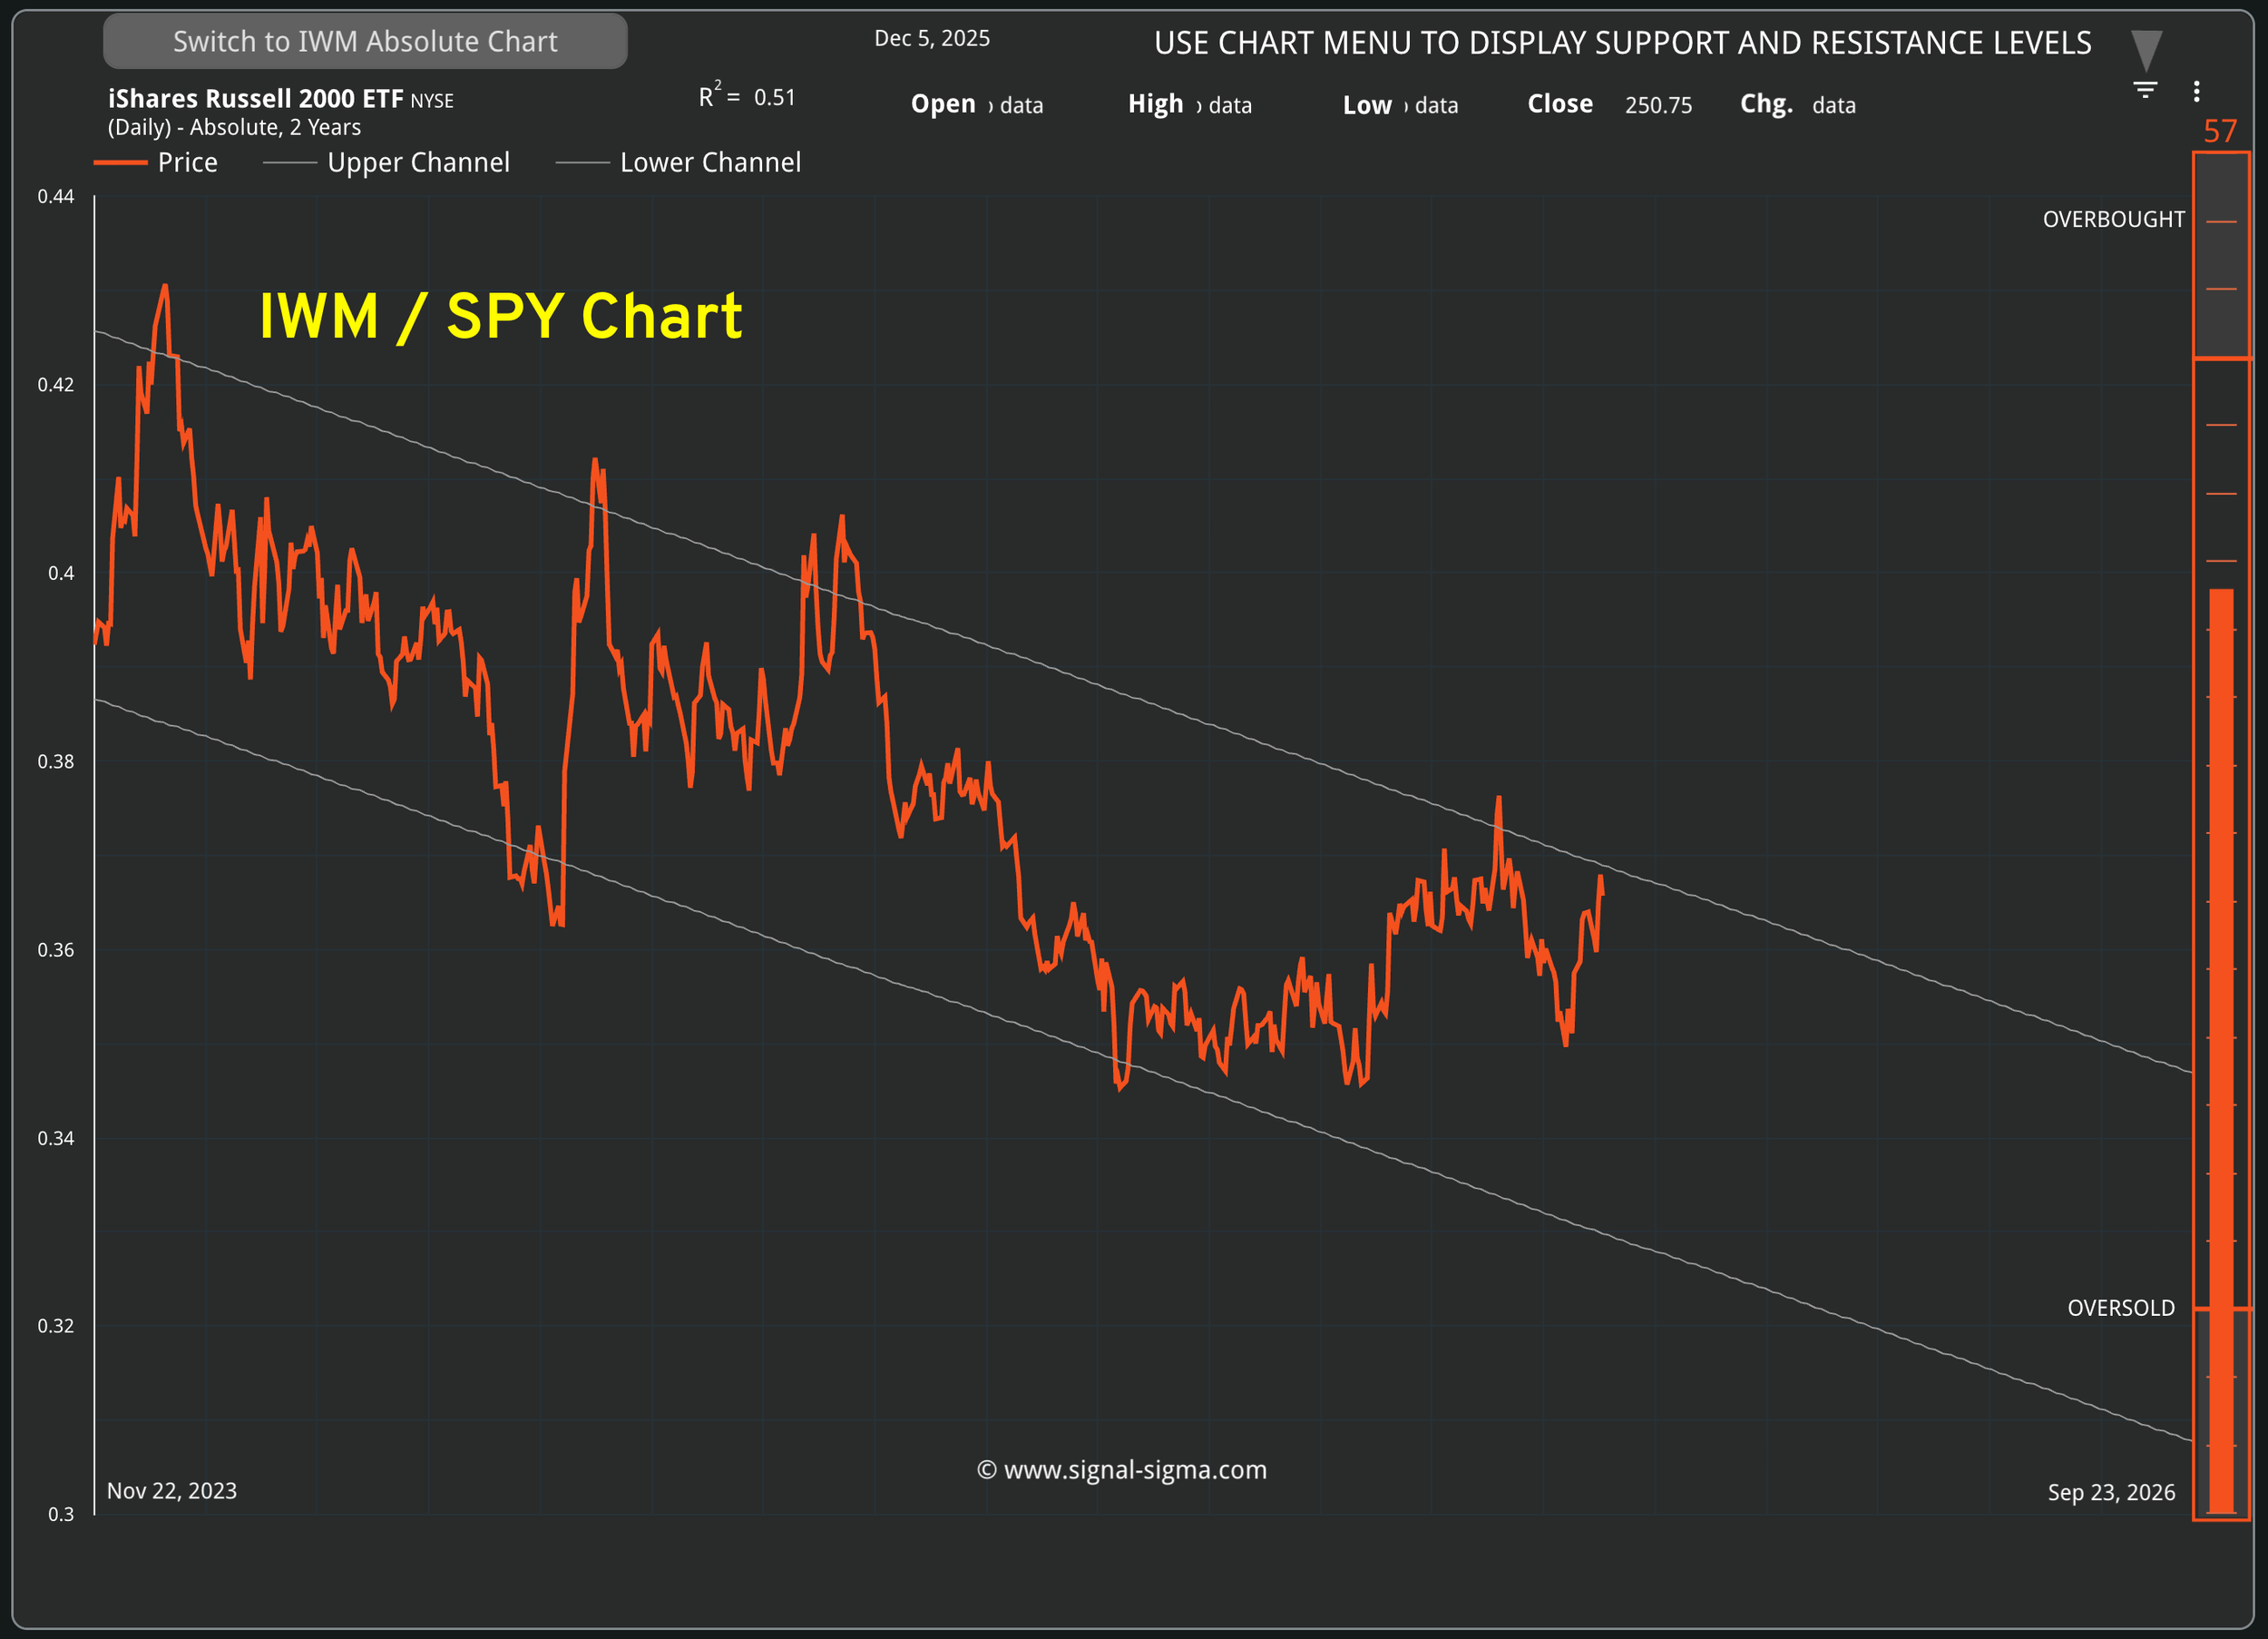Open the chart filter menu icon
The height and width of the screenshot is (1639, 2268).
click(x=2145, y=90)
